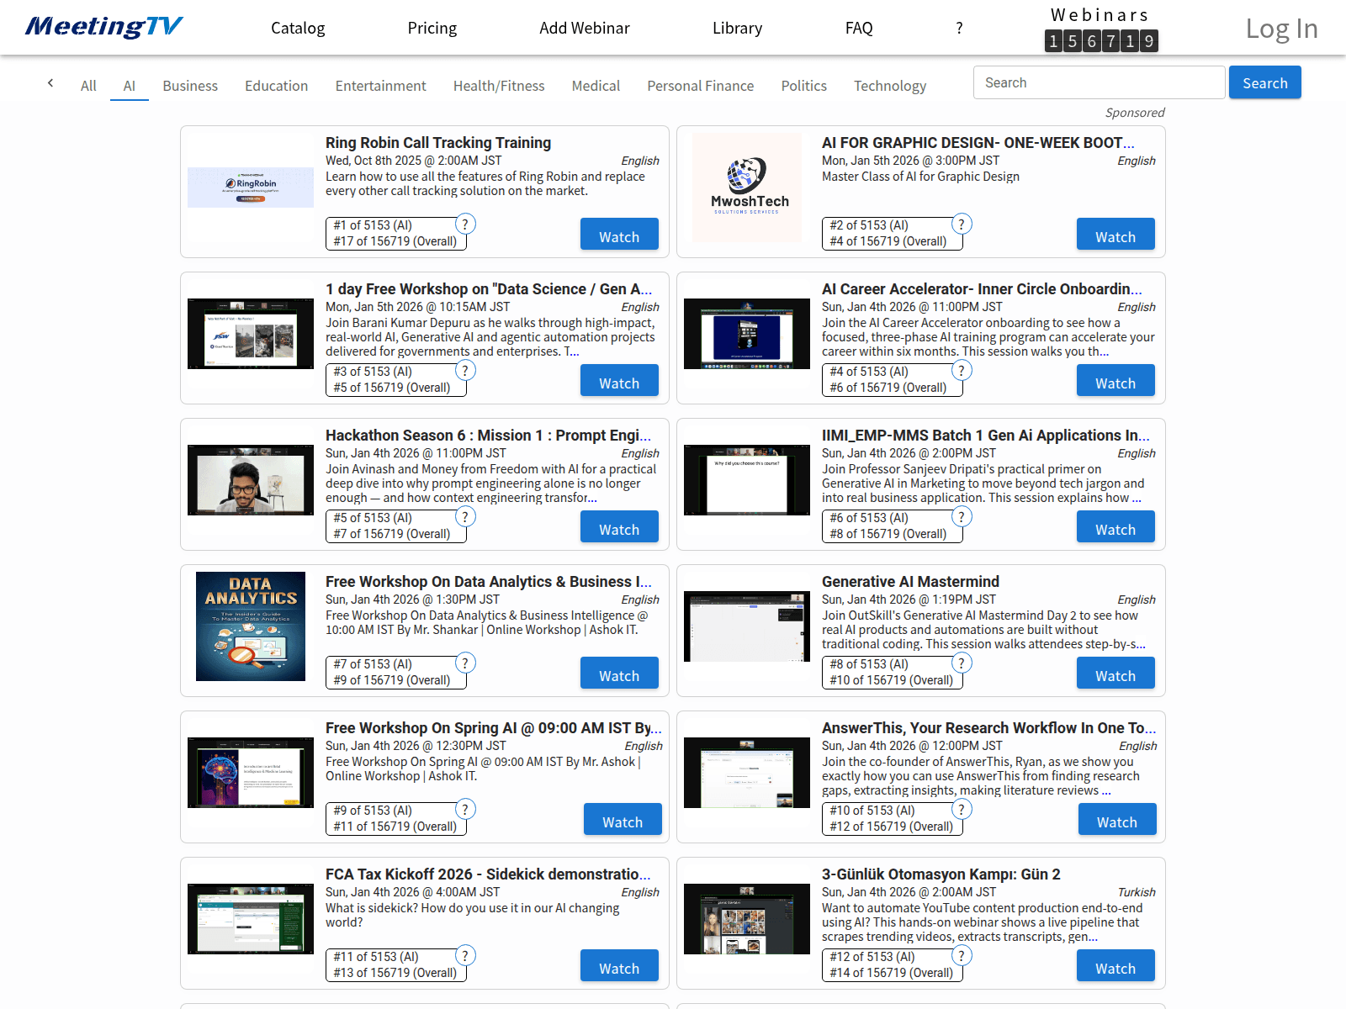Screen dimensions: 1346x1009
Task: Watch the AI Career Accelerator onboarding webinar
Action: click(1115, 380)
